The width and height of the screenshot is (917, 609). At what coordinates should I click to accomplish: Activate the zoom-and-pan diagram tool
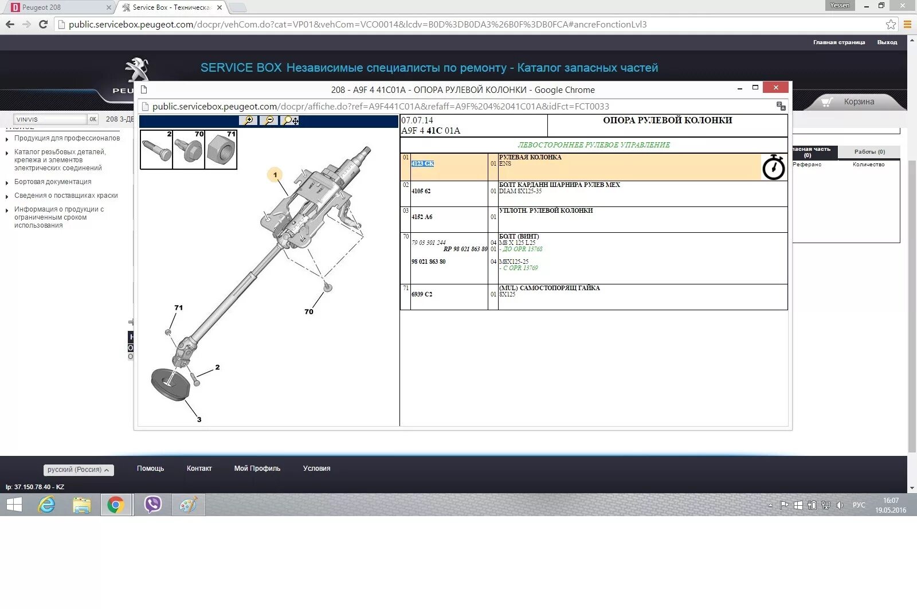pos(291,120)
